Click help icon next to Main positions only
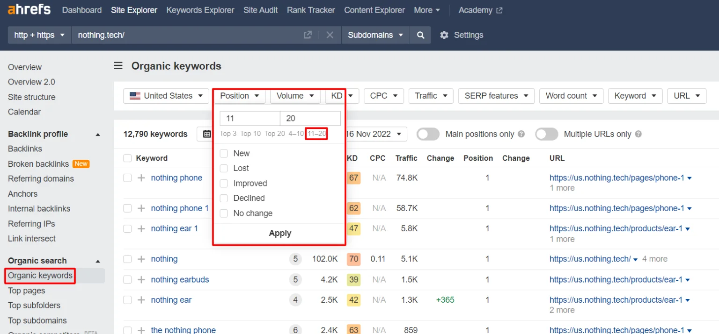 click(x=521, y=134)
